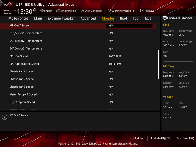Viewport: 196px width, 147px height.
Task: Click the 40x ratio value
Action: tap(165, 56)
